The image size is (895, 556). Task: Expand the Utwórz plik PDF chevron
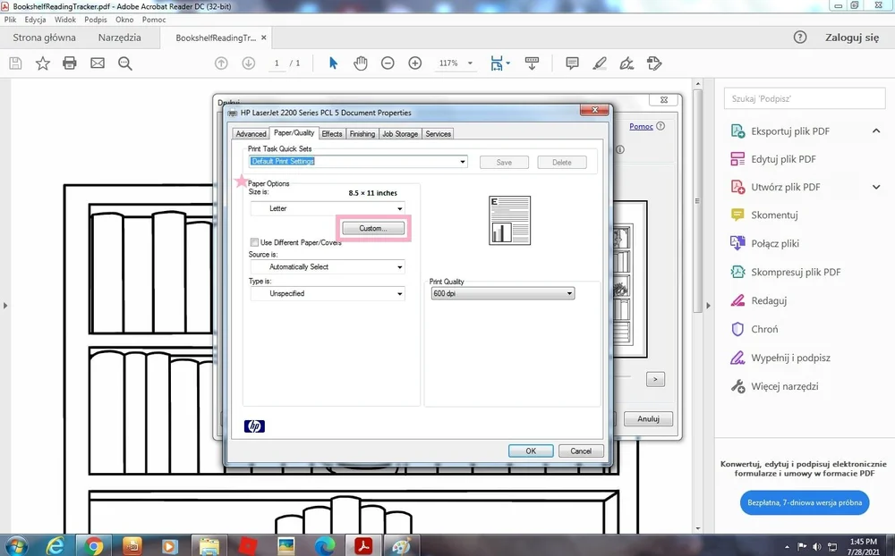[876, 187]
